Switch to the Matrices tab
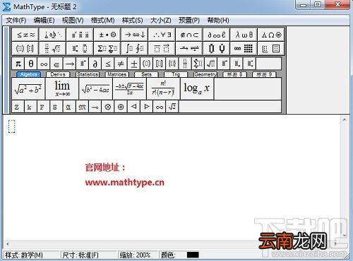353x261 pixels. [x=117, y=74]
